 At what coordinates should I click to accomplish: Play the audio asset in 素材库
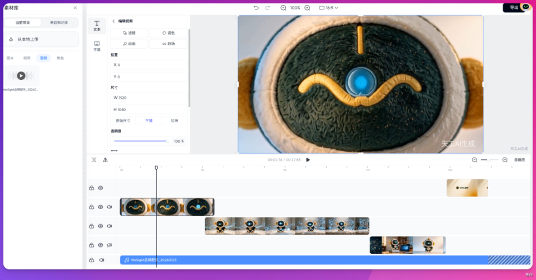[21, 75]
